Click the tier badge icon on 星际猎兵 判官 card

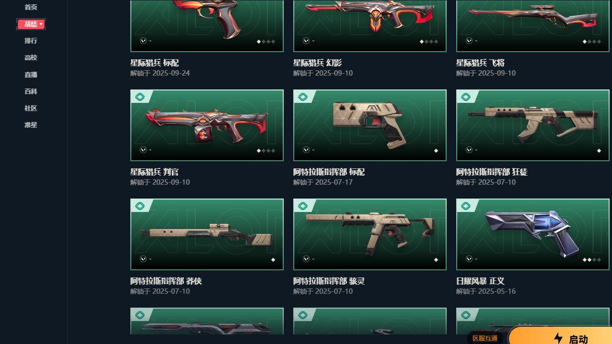(139, 97)
